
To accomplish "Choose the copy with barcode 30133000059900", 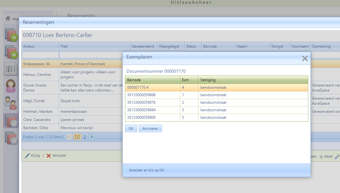I will (141, 117).
